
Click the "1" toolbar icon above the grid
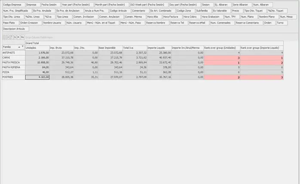pyautogui.click(x=15, y=37)
